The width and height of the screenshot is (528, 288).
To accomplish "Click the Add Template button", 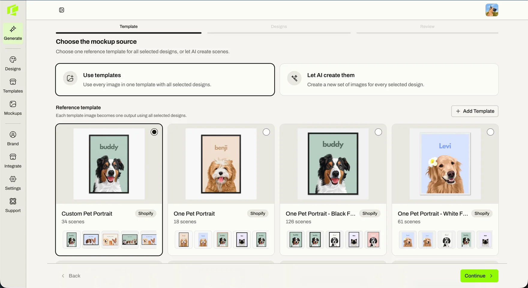I will click(x=475, y=111).
